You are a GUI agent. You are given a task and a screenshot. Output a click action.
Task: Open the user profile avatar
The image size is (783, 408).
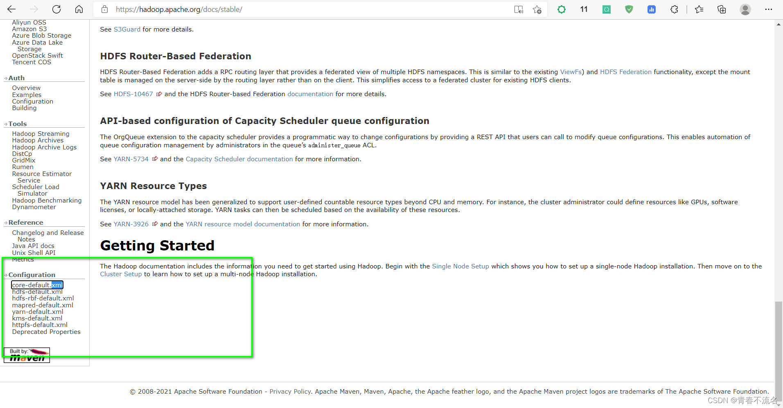pyautogui.click(x=745, y=9)
